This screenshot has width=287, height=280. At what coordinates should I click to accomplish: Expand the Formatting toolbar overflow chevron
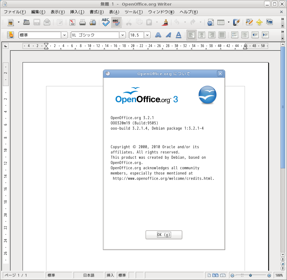pos(283,32)
